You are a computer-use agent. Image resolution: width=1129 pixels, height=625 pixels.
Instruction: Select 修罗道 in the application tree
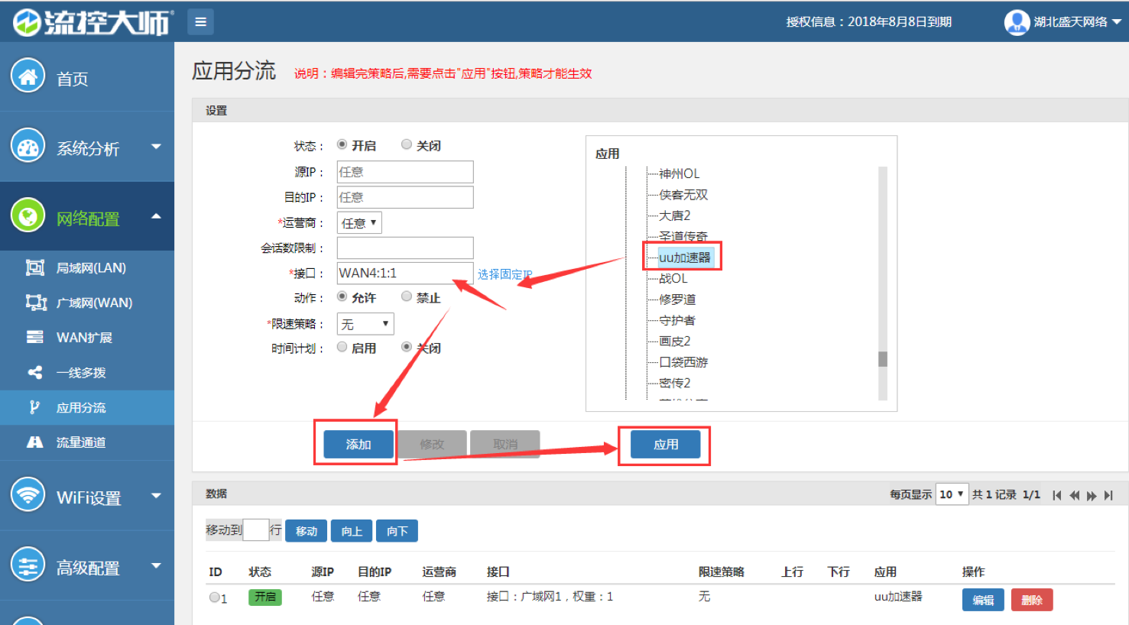coord(677,300)
